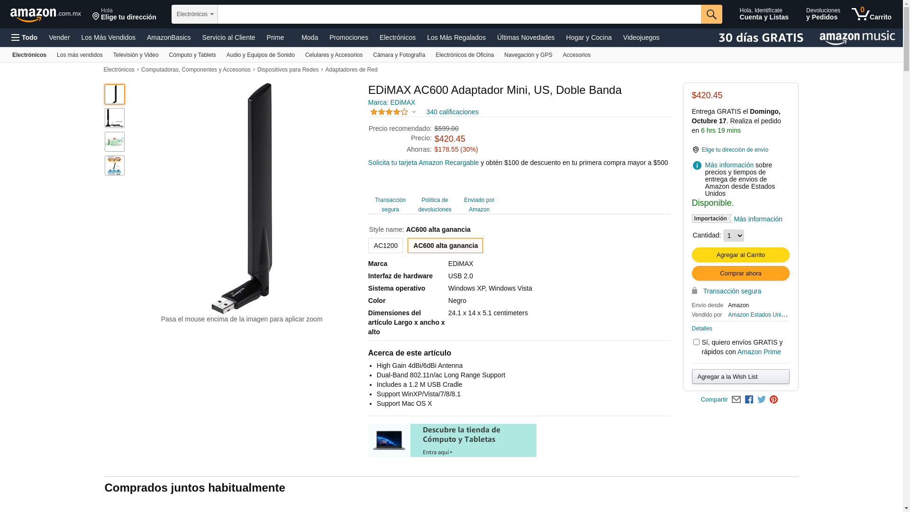Expand the star rating breakdown arrow

coord(414,112)
